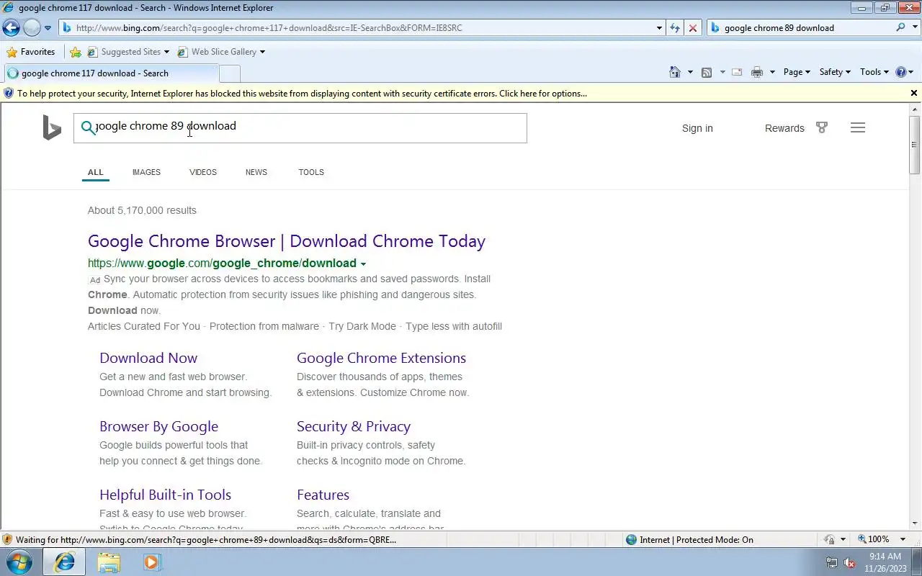Open the Security & Privacy sitelink
The width and height of the screenshot is (922, 576).
[354, 426]
